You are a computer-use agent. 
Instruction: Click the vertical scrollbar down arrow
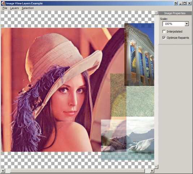156,167
